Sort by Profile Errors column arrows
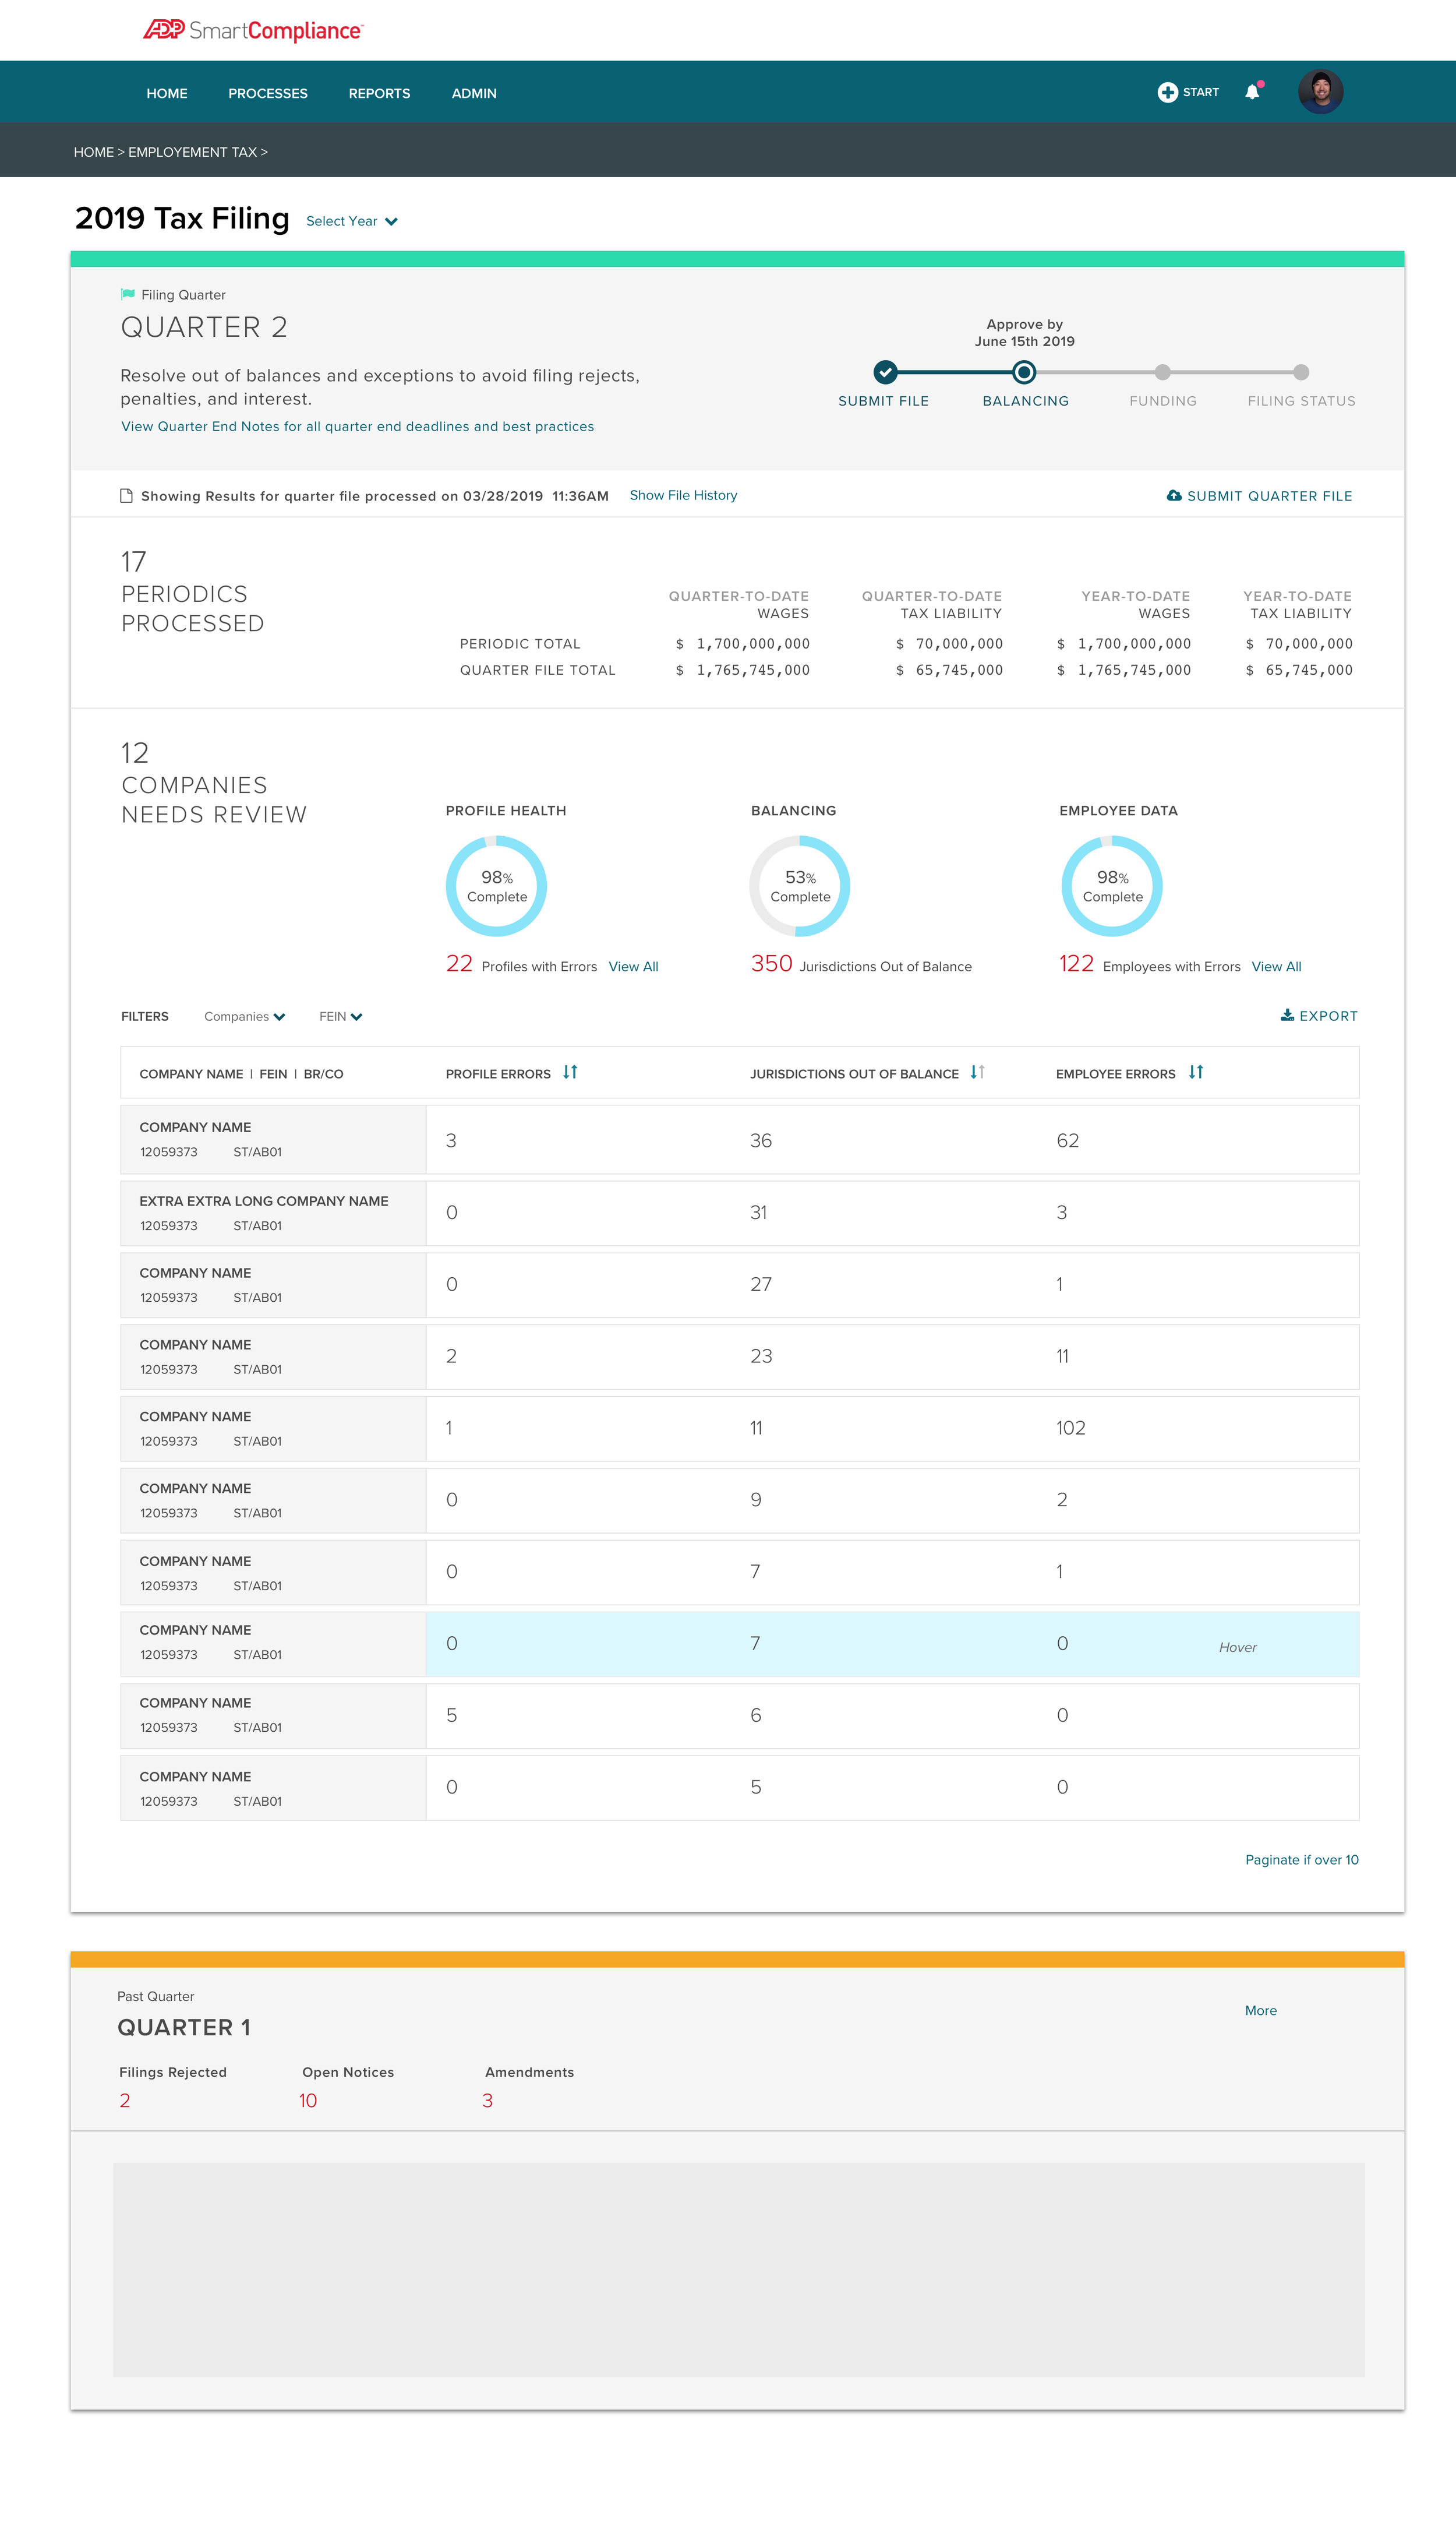The image size is (1456, 2530). pyautogui.click(x=570, y=1072)
